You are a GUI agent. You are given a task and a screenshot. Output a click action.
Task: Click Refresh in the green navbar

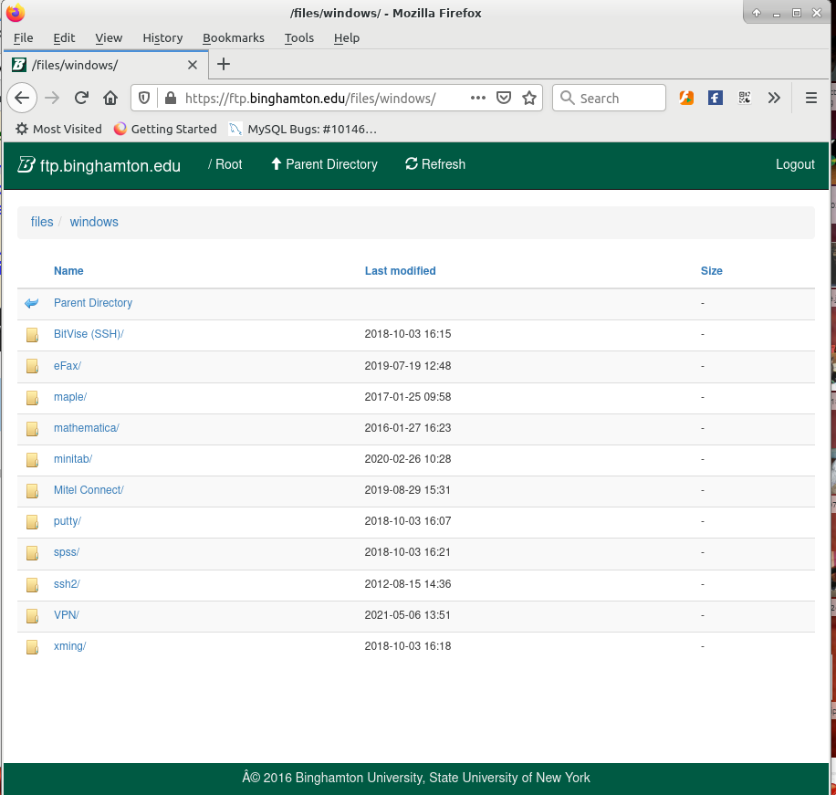pos(435,164)
